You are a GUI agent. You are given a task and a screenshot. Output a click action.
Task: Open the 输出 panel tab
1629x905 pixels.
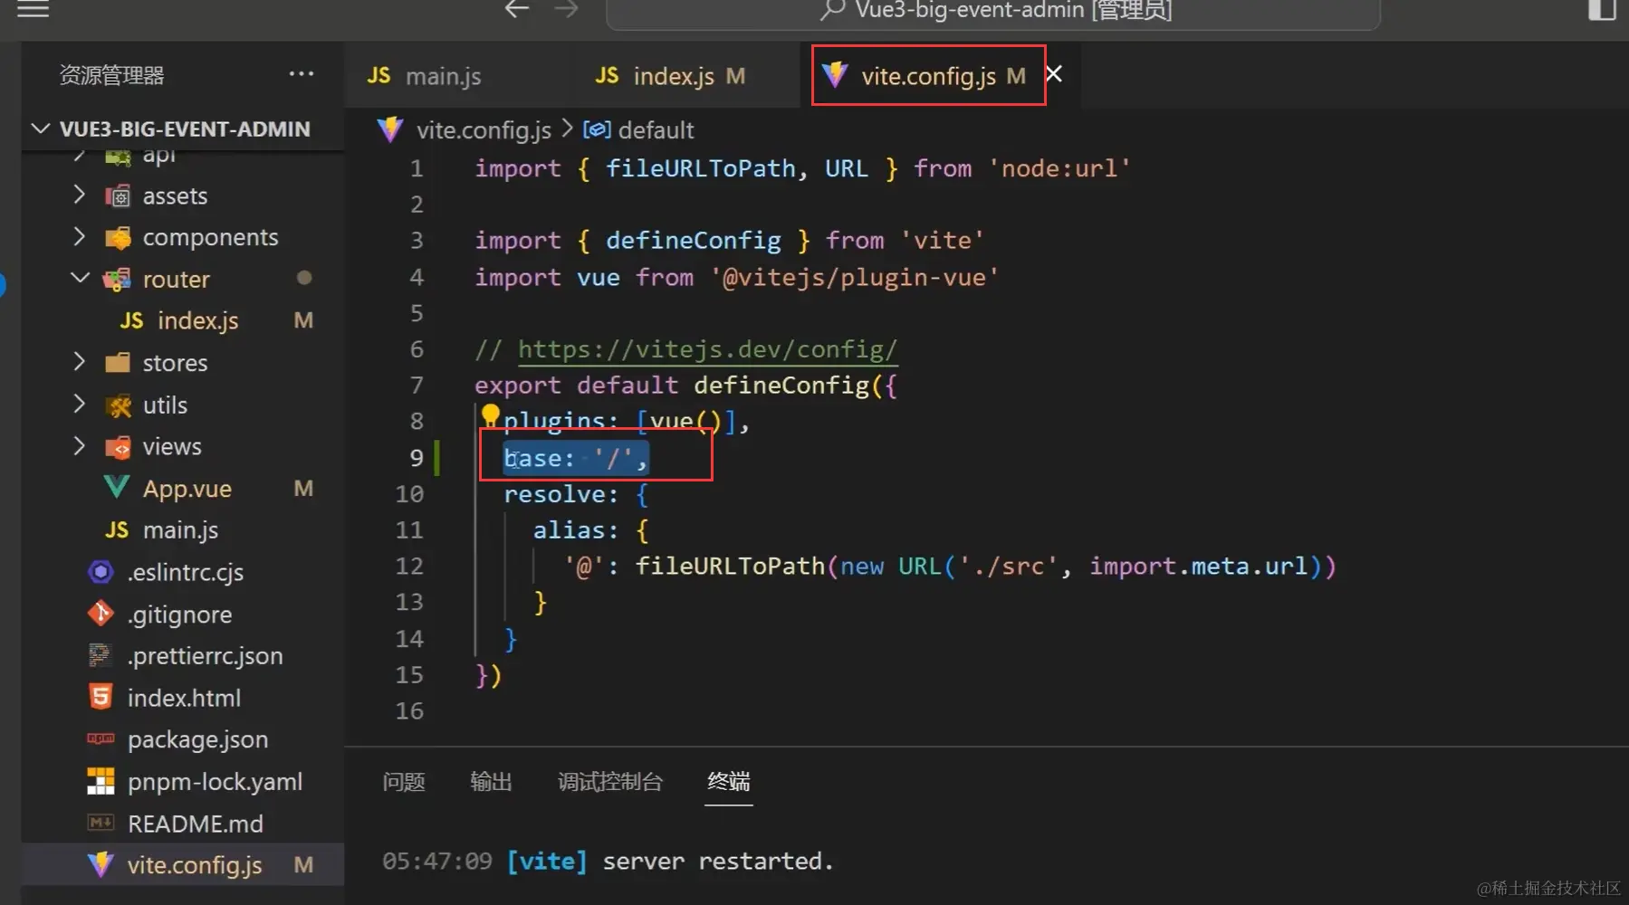coord(492,781)
